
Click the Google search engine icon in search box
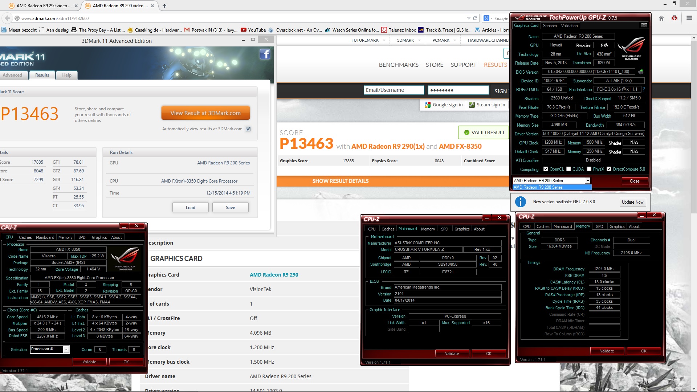(x=486, y=18)
